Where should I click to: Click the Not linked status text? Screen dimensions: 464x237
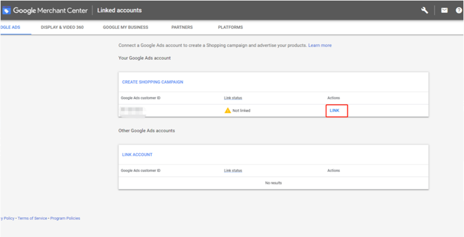coord(241,110)
